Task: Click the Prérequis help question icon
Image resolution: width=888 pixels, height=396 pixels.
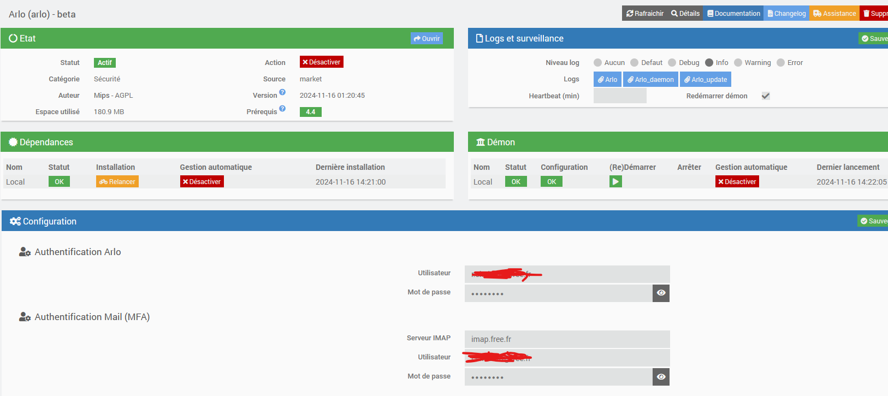Action: pos(282,108)
